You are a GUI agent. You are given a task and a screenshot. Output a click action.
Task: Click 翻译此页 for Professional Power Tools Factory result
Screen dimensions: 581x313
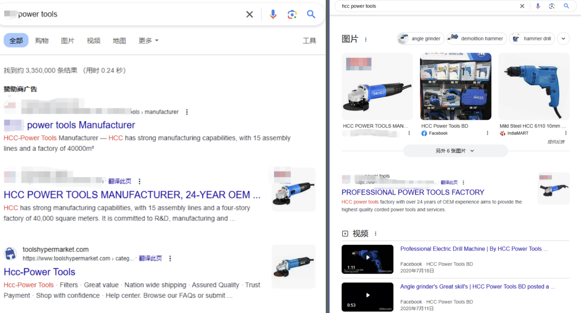coord(449,183)
